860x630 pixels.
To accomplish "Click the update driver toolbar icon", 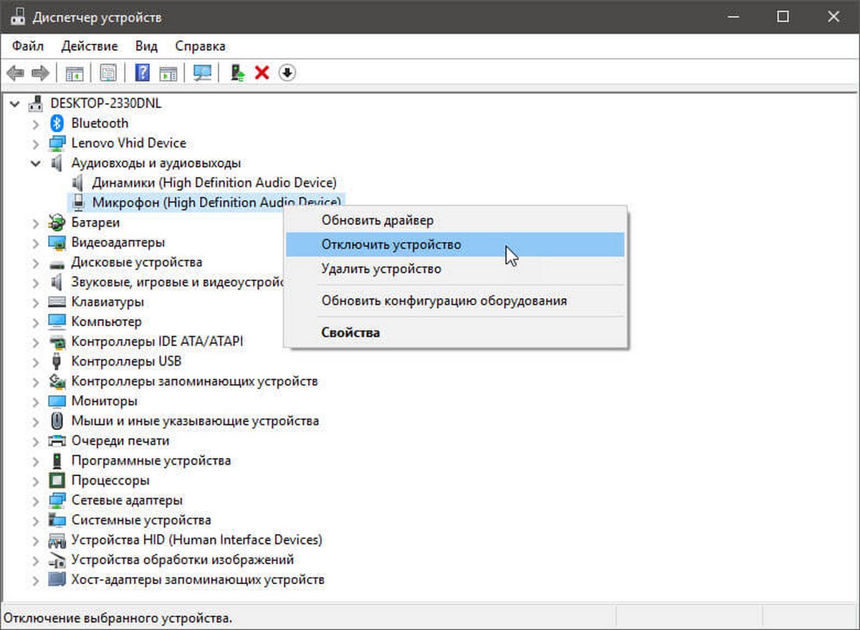I will pos(237,72).
